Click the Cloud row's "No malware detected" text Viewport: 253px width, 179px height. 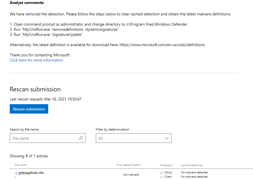click(x=194, y=172)
